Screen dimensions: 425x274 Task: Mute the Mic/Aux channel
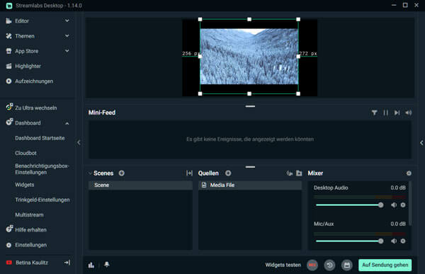coord(394,241)
